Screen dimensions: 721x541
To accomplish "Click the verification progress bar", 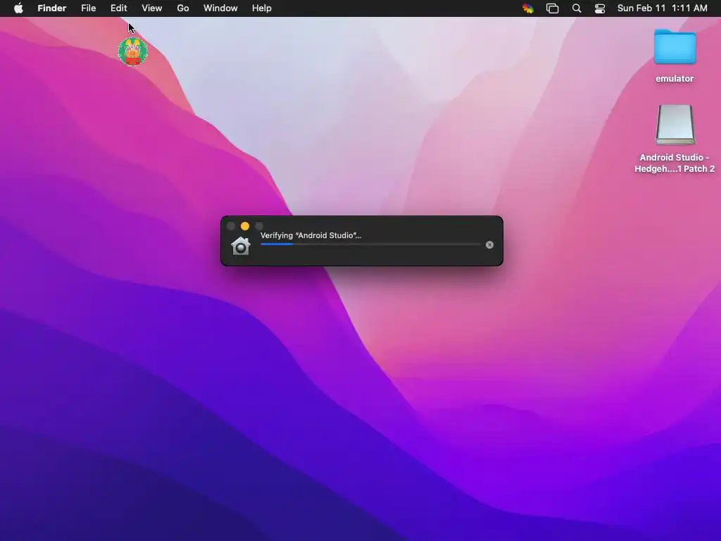I will [x=370, y=244].
